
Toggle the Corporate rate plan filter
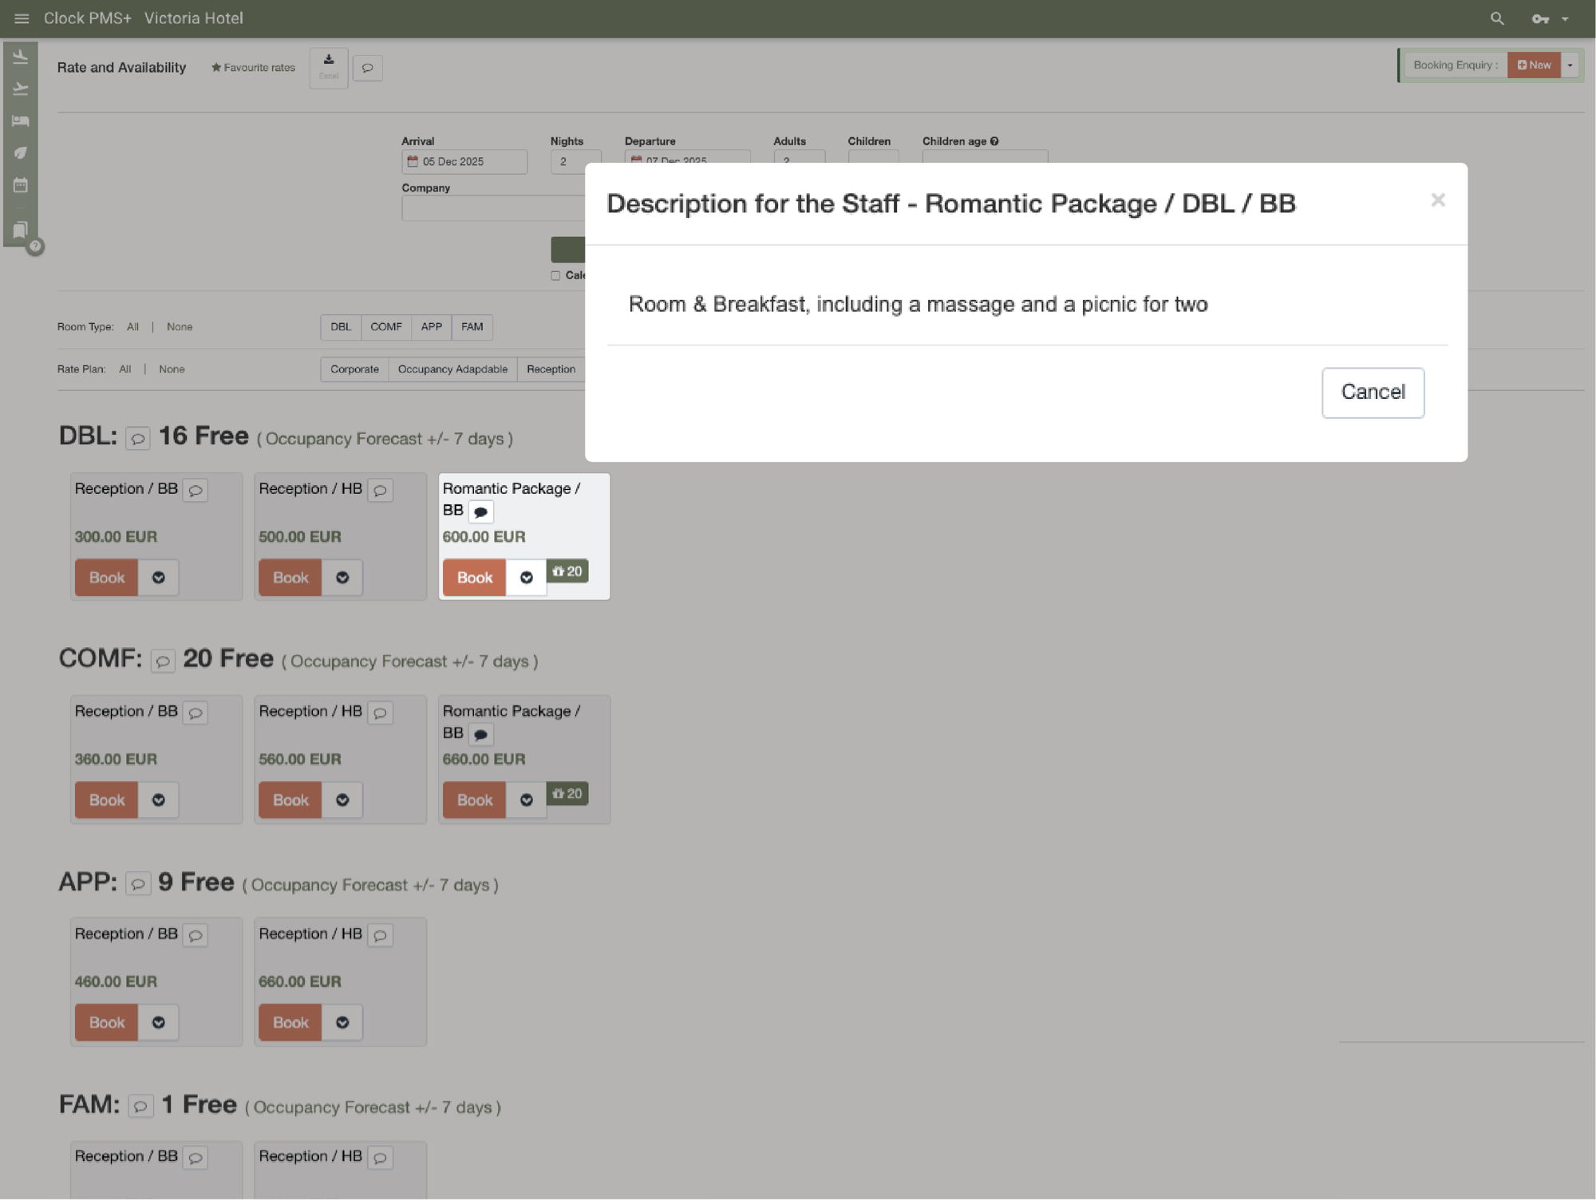[x=354, y=369]
